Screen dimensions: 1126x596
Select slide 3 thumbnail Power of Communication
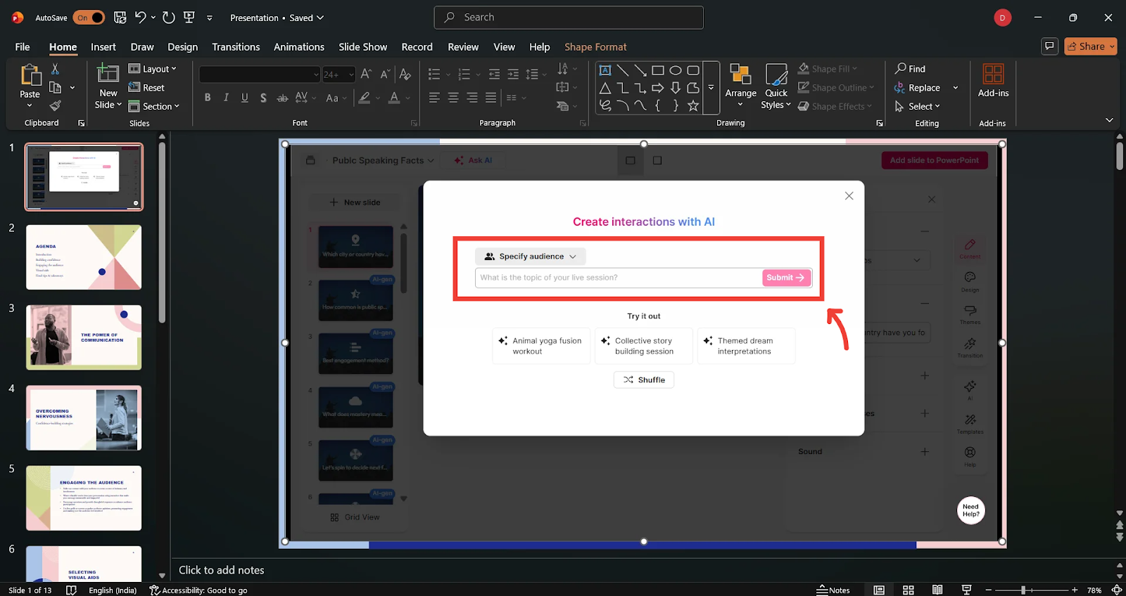[x=84, y=337]
